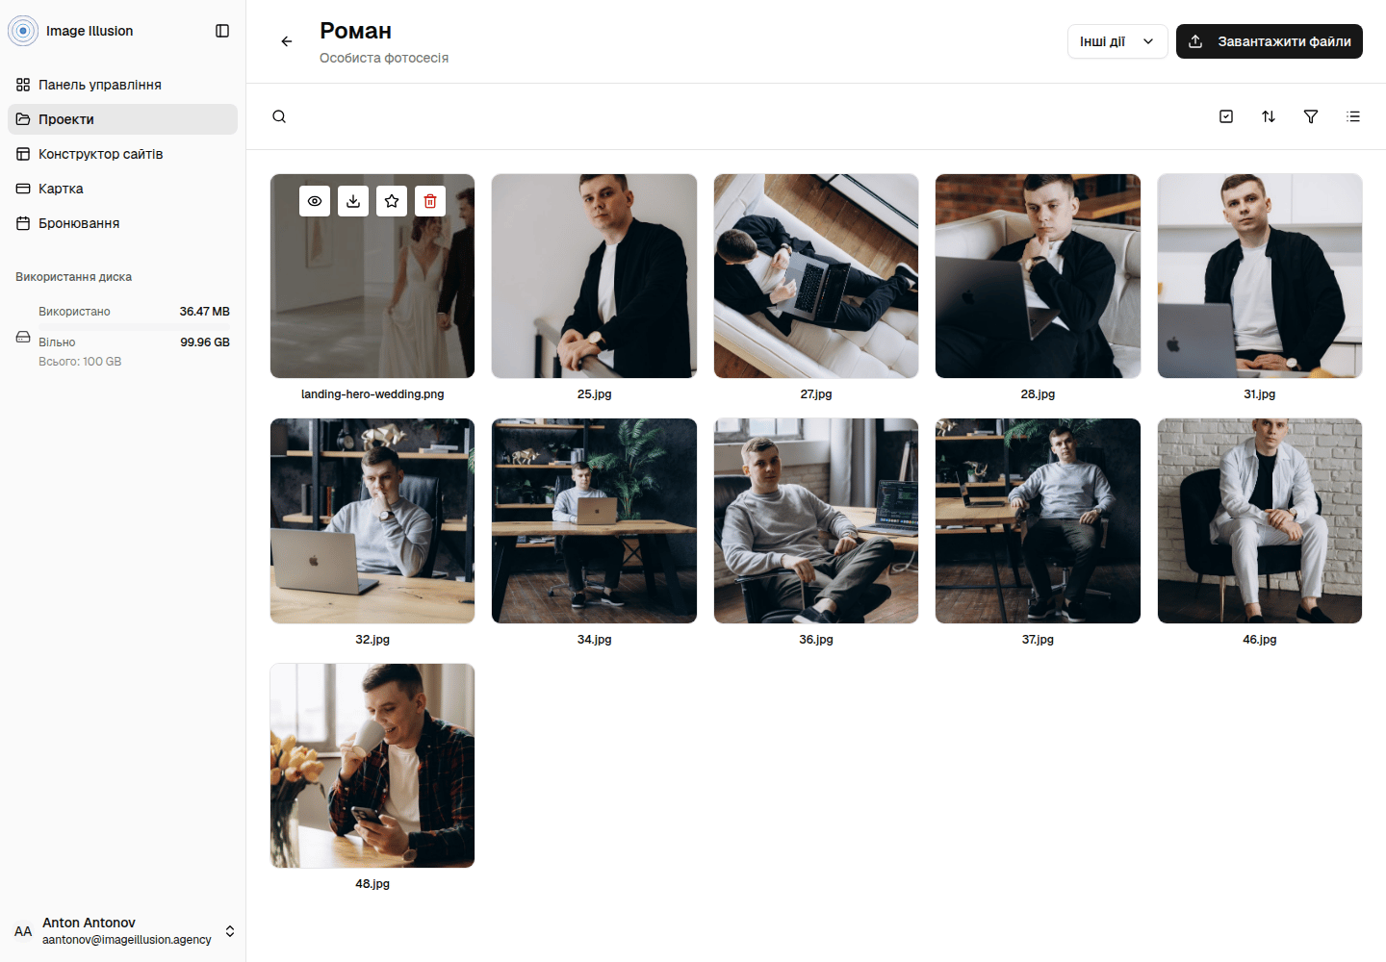Open sort options arrows icon
Screen dimensions: 1386x962
click(x=1269, y=116)
